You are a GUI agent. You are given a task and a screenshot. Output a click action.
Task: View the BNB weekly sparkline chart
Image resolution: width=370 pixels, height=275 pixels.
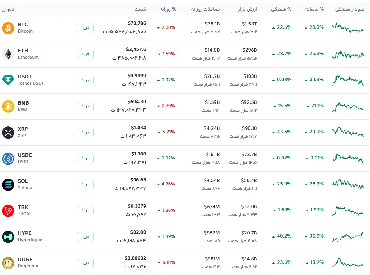tap(348, 106)
